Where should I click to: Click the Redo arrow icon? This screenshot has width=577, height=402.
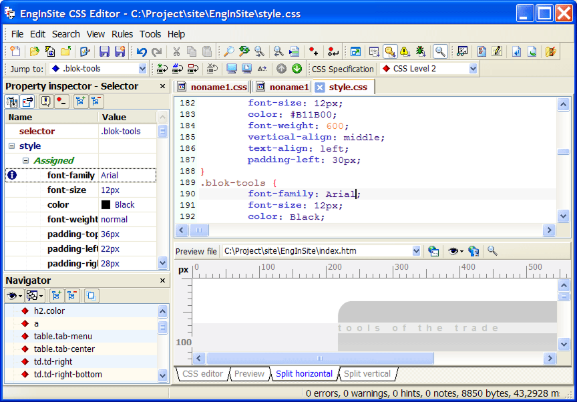pos(157,51)
